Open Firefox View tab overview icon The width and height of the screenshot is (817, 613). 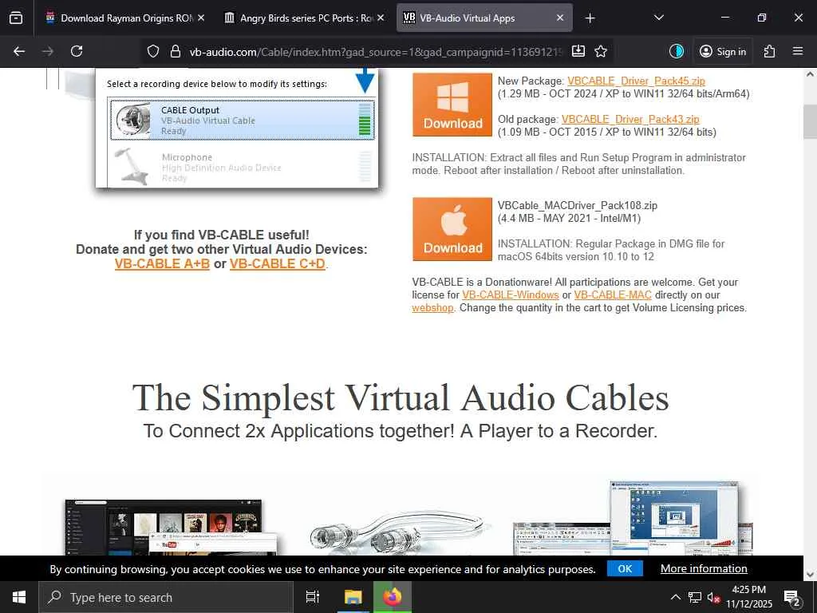click(16, 18)
